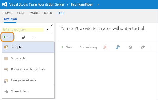158x100 pixels.
Task: Pick Shared steps from the menu
Action: pos(28,91)
